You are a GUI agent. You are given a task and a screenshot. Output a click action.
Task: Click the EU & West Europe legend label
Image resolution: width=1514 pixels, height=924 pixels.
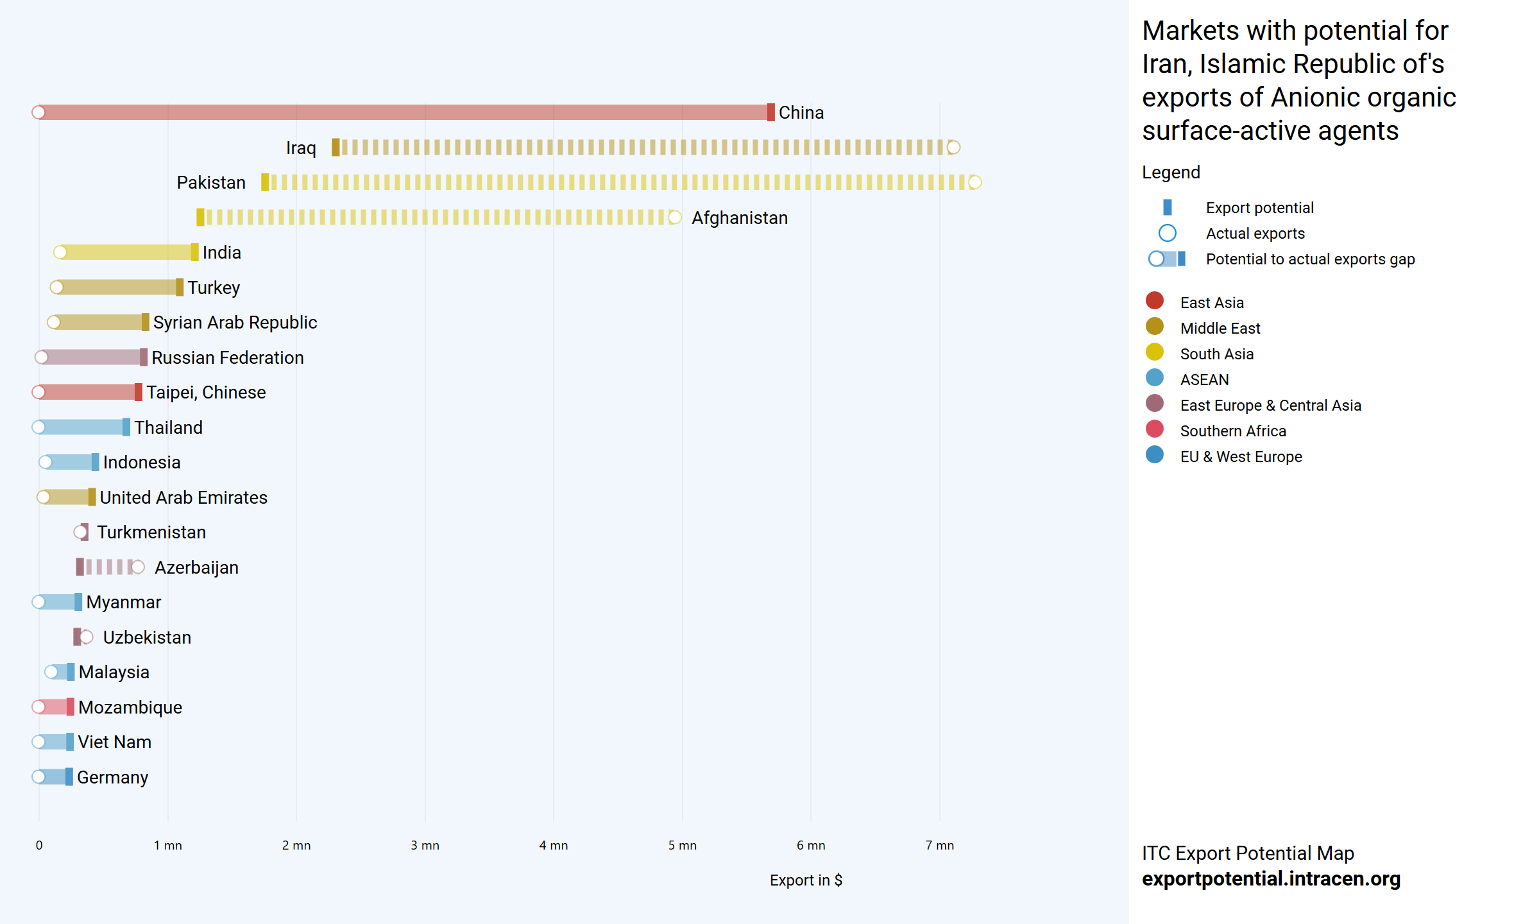click(x=1241, y=457)
